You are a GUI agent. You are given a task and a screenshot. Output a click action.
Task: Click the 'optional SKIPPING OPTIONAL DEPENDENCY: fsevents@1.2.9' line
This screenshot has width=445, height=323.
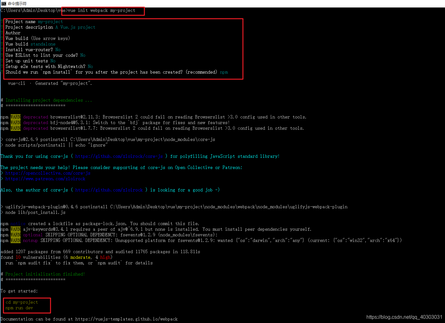[x=109, y=235]
